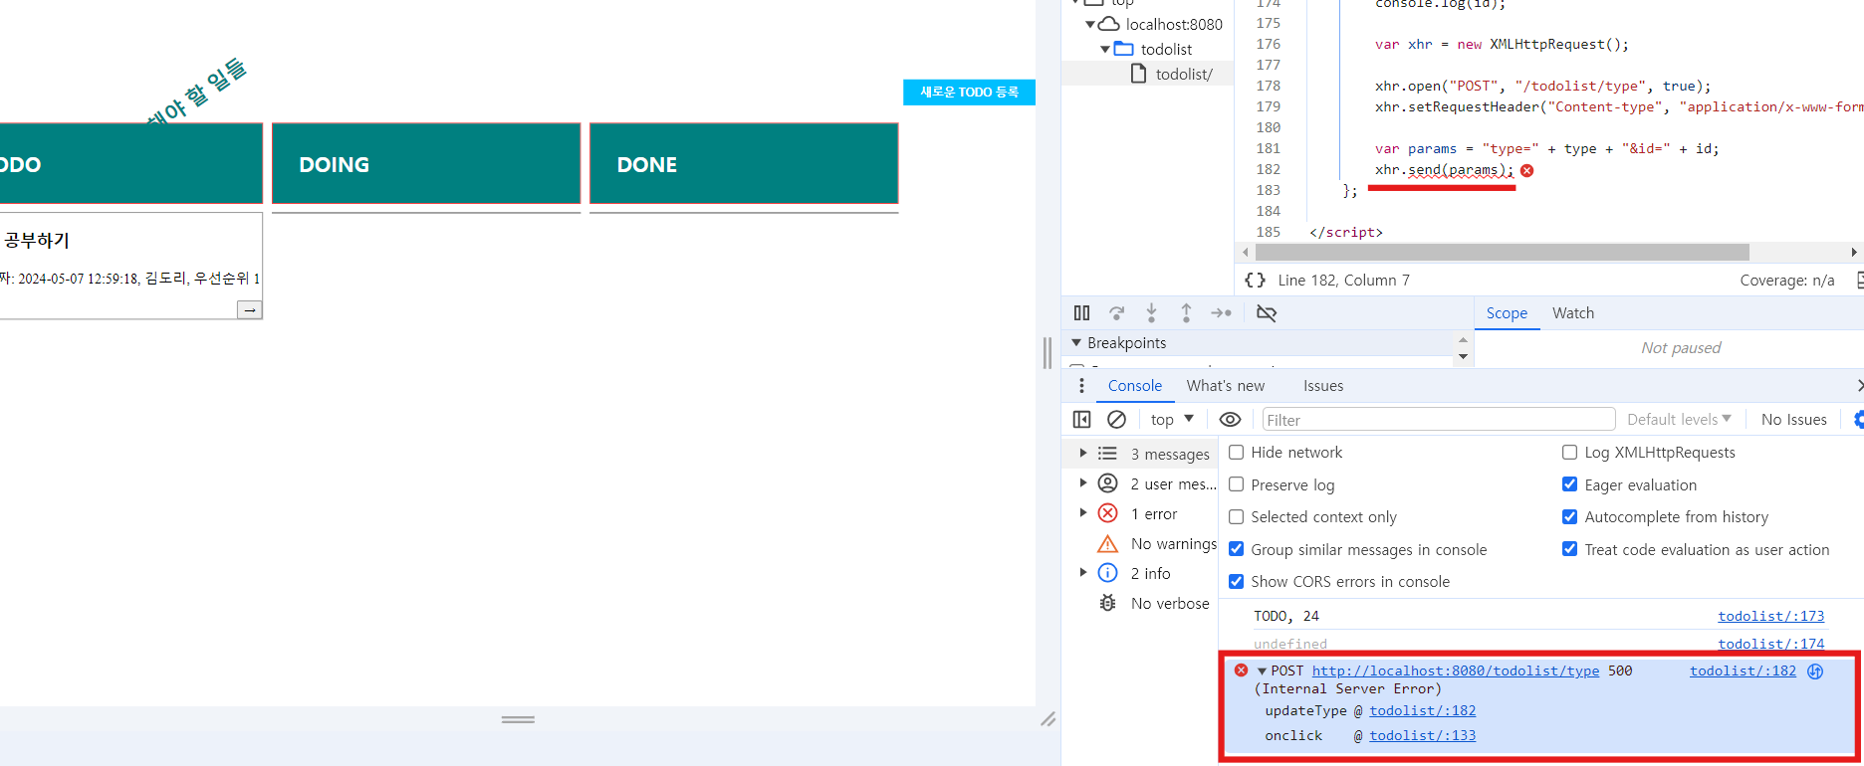
Task: Click the No Issues button
Action: [1794, 420]
